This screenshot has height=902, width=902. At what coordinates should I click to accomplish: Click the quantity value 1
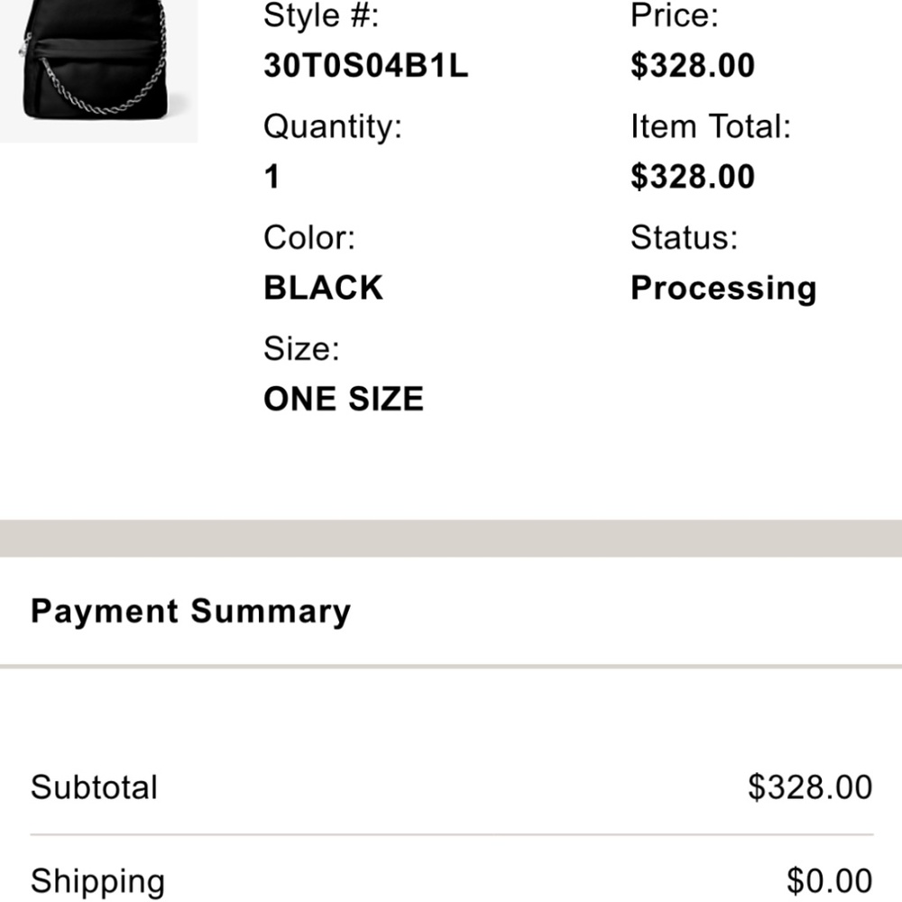click(x=272, y=177)
